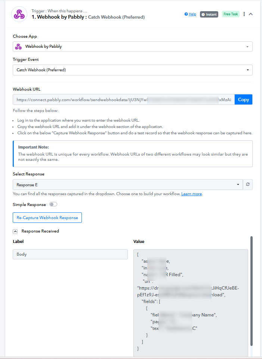262x359 pixels.
Task: Click the Free Task badge
Action: [231, 14]
